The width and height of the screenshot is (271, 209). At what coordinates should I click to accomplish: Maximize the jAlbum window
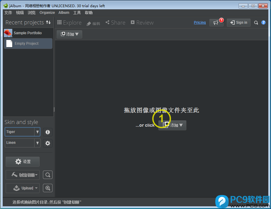(253, 6)
